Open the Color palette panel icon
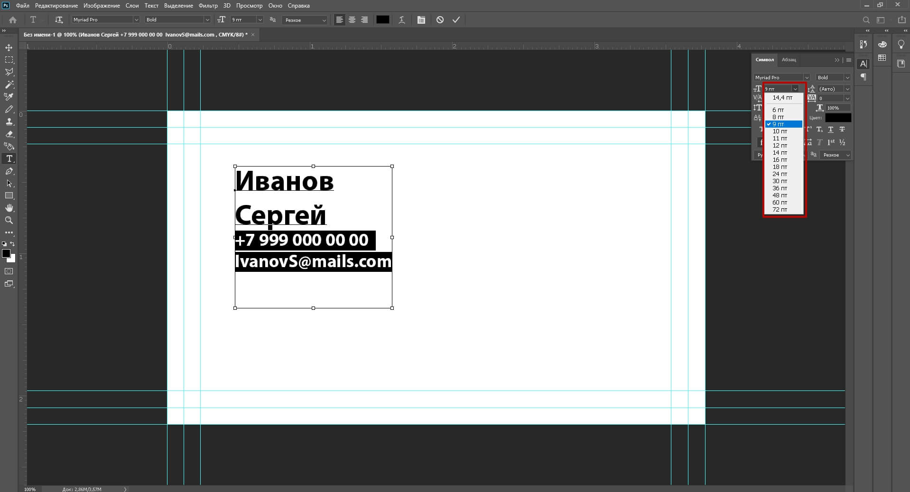The width and height of the screenshot is (910, 492). (x=882, y=44)
